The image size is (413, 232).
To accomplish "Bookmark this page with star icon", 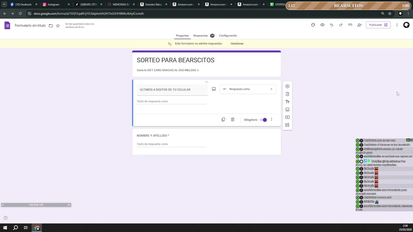I will [x=390, y=14].
